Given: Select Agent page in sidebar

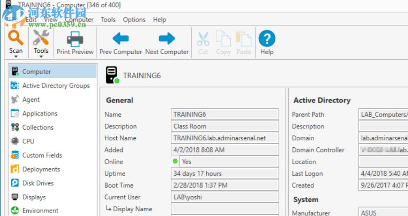Looking at the screenshot, I should click(53, 100).
